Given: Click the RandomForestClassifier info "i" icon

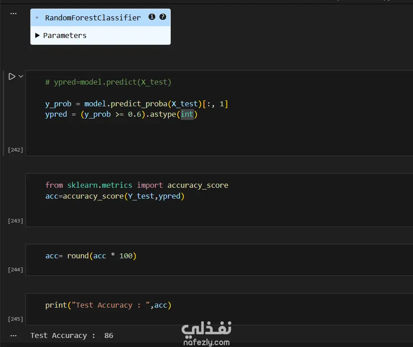Looking at the screenshot, I should (152, 17).
